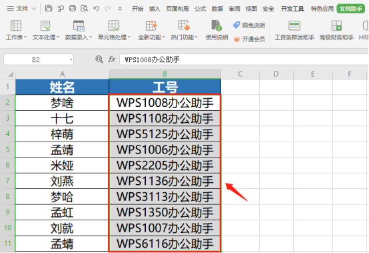The image size is (369, 253).
Task: Select column E header
Action: point(313,74)
